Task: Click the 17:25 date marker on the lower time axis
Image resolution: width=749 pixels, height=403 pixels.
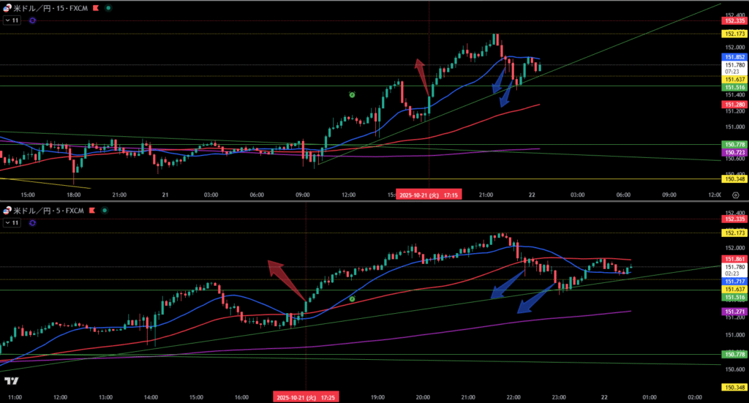Action: click(305, 397)
